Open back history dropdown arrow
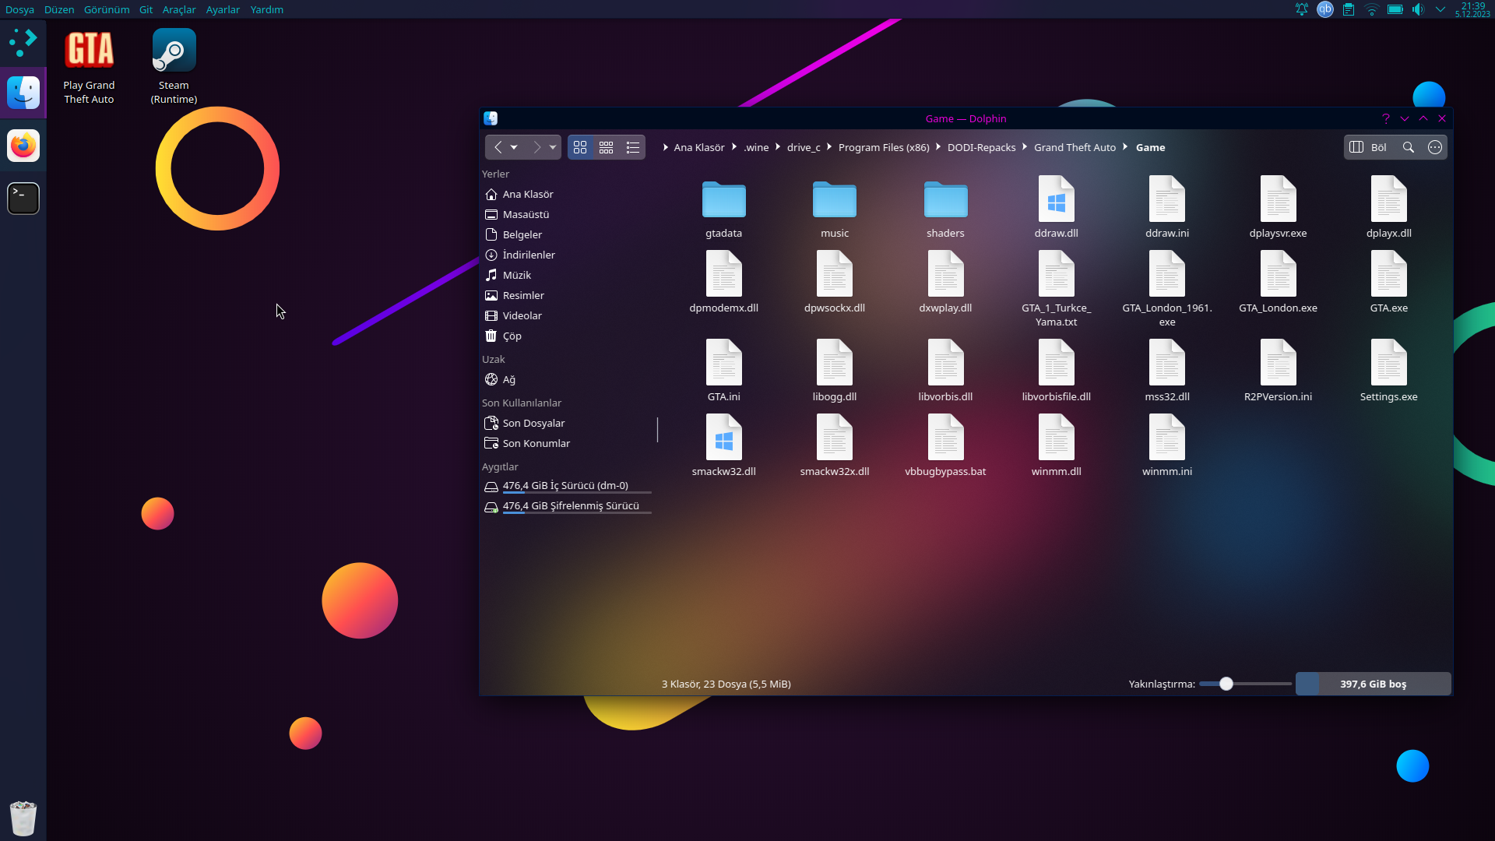This screenshot has width=1495, height=841. [514, 147]
